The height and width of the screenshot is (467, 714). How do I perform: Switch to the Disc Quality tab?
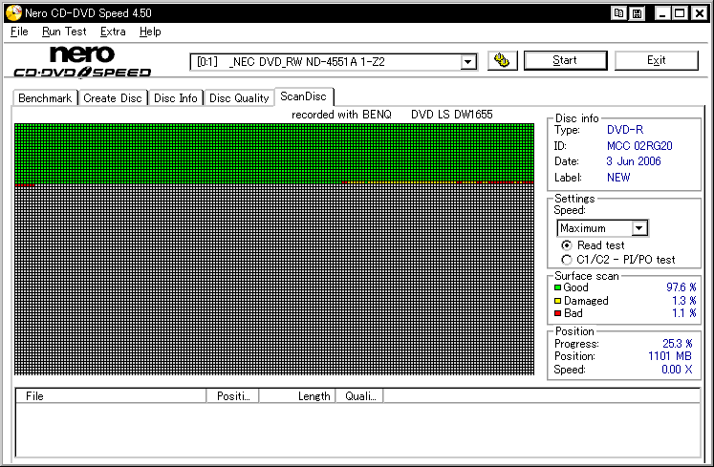point(239,98)
